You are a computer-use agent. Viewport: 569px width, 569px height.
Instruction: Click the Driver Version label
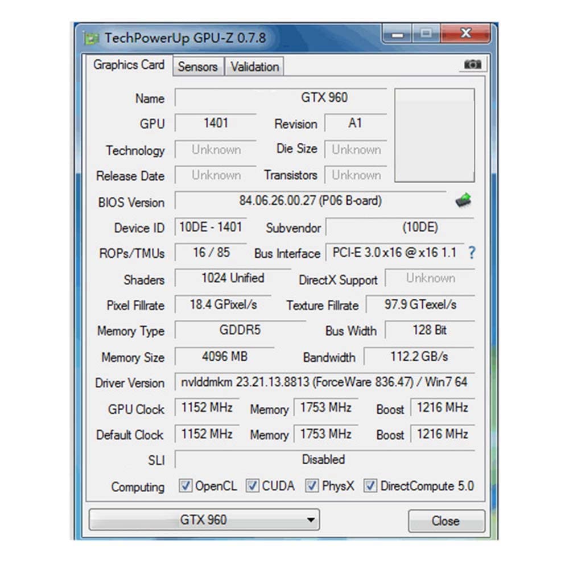pos(130,383)
